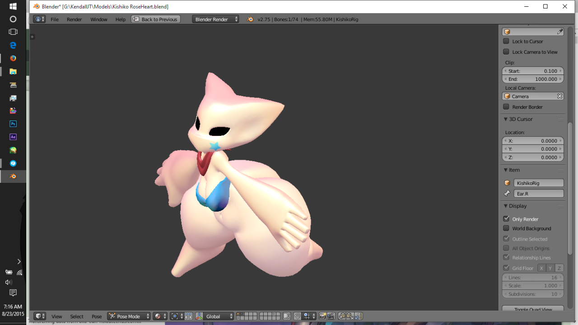The image size is (578, 325).
Task: Click the Blender logo in info header
Action: point(250,19)
